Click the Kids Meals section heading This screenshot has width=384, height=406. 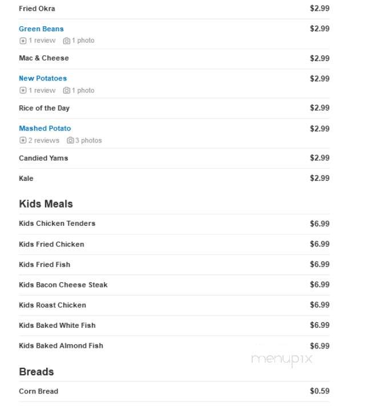46,204
